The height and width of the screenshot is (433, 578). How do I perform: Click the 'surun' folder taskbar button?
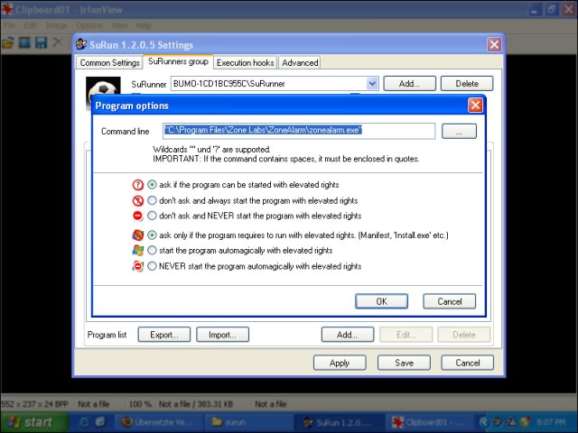click(247, 422)
